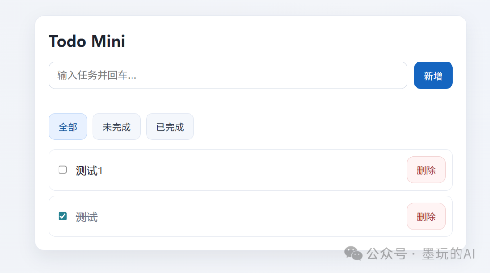Switch to the 已完成 filter
The image size is (490, 273).
(x=170, y=126)
